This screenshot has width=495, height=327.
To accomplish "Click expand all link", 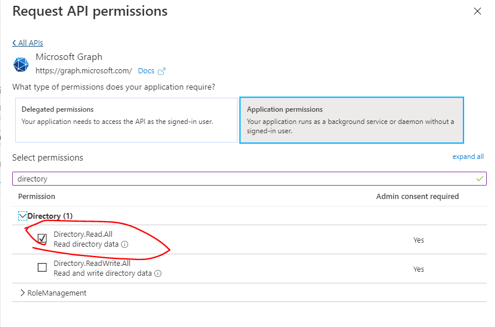I will (468, 157).
